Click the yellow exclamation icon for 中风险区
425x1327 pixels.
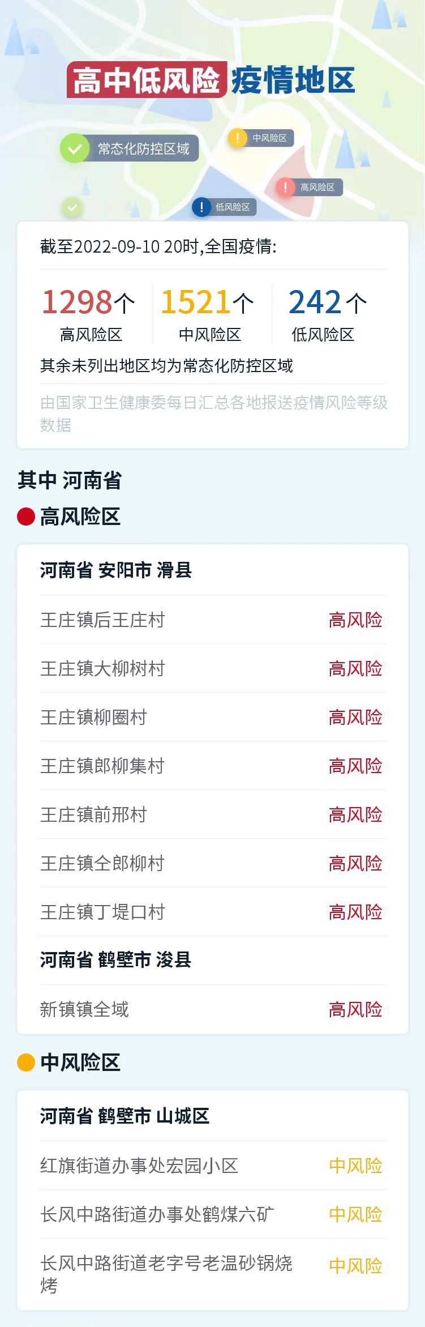click(x=238, y=138)
